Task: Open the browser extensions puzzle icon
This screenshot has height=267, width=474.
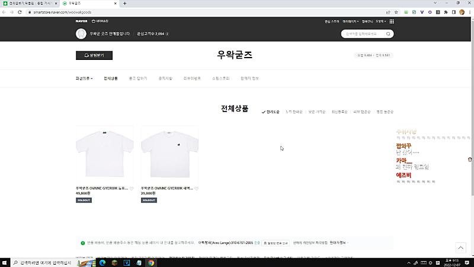Action: tap(446, 12)
